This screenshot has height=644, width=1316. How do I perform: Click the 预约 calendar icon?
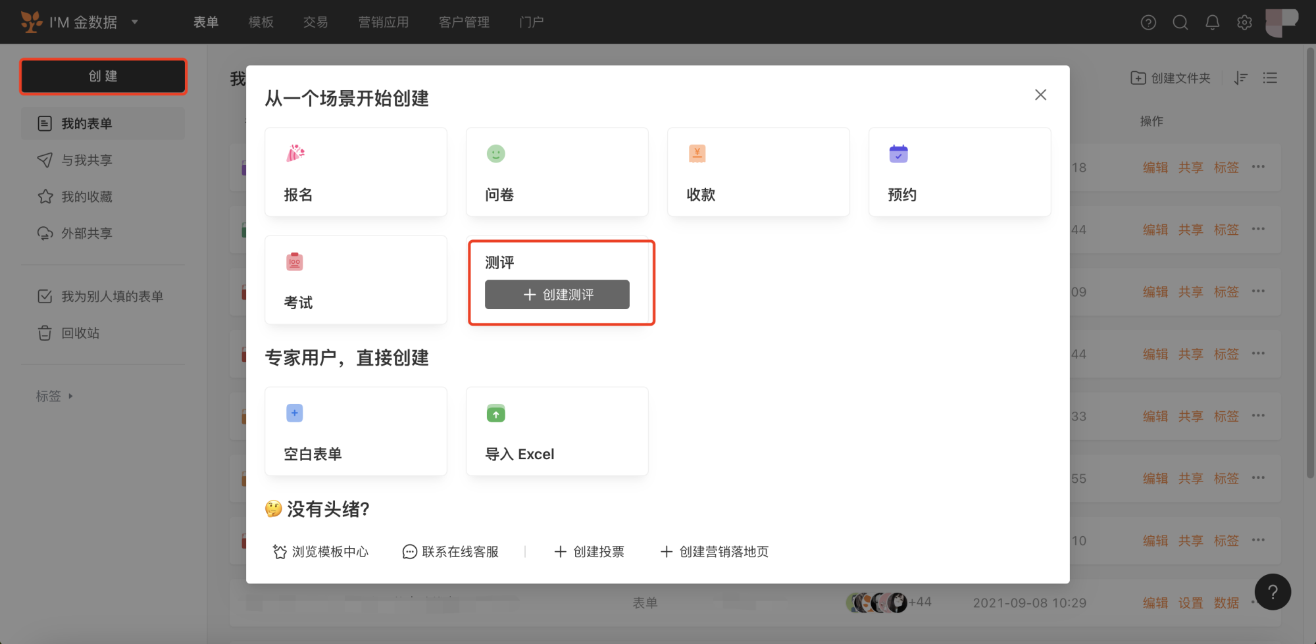click(898, 153)
